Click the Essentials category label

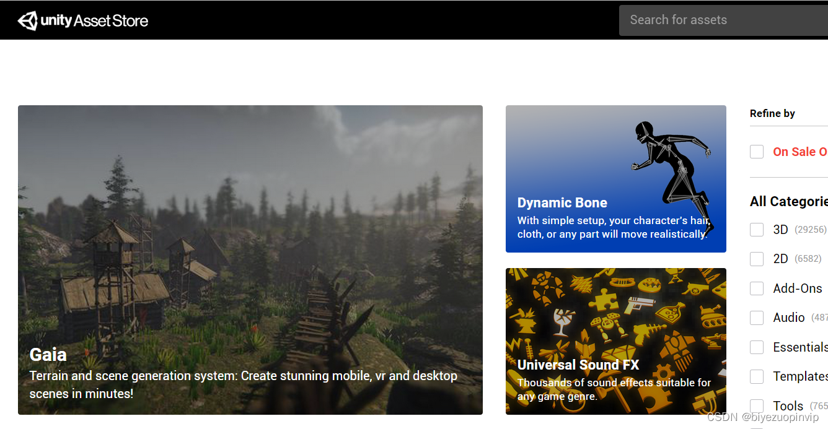(x=800, y=347)
